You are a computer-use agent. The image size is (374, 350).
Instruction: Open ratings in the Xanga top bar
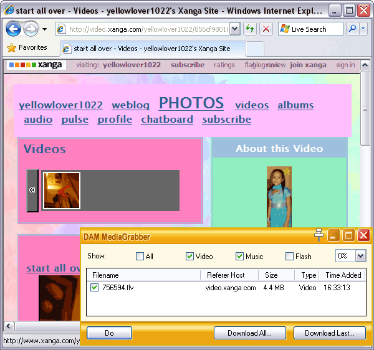click(x=224, y=65)
